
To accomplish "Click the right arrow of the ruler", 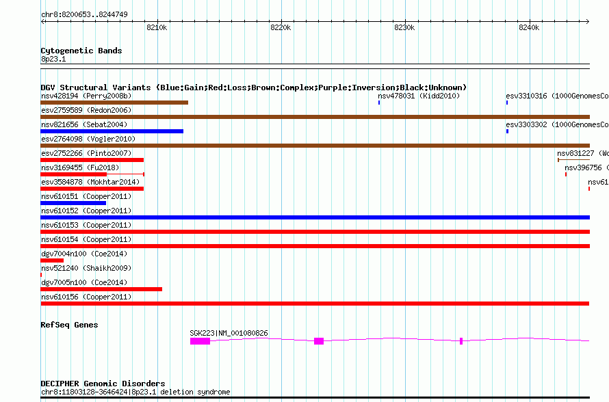I will [x=587, y=21].
